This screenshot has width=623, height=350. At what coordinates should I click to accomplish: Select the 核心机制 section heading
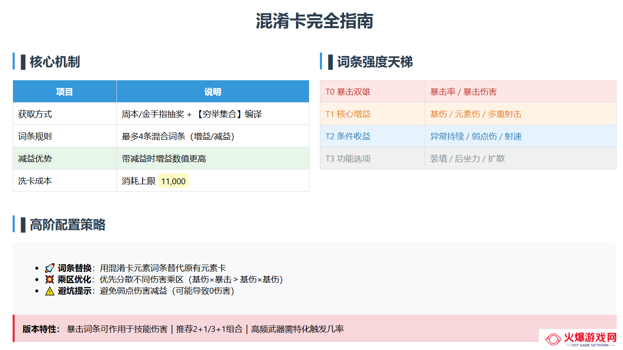[55, 62]
